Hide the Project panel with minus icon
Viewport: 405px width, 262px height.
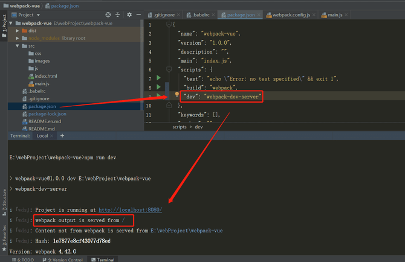tap(138, 15)
